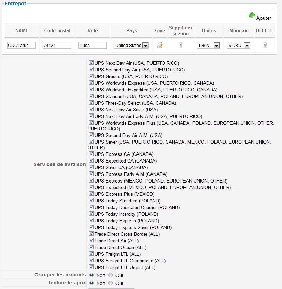Uncheck UPS Today Express (POLAND)

coord(91,220)
